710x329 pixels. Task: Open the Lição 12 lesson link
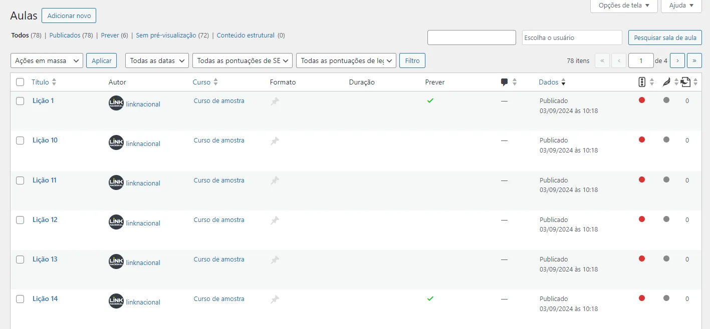pyautogui.click(x=45, y=220)
